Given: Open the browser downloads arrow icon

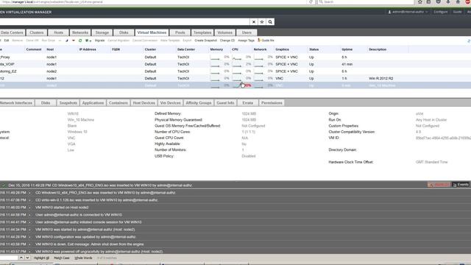Looking at the screenshot, I should coord(448,1).
